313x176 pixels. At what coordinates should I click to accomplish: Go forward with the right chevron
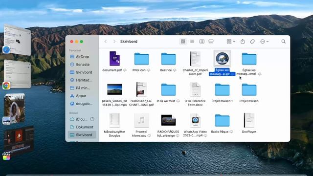[x=114, y=41]
